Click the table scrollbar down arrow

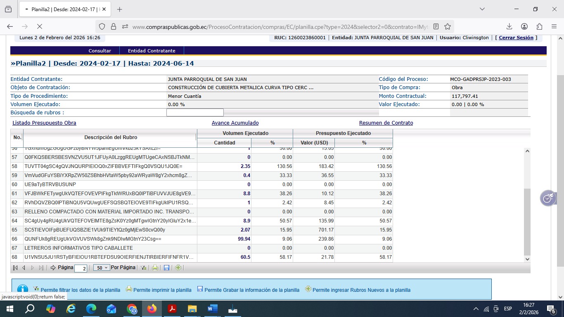pyautogui.click(x=527, y=259)
